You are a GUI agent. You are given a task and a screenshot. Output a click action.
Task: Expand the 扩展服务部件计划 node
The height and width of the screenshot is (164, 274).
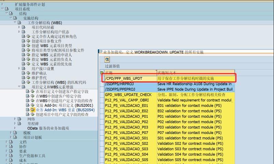2,4
